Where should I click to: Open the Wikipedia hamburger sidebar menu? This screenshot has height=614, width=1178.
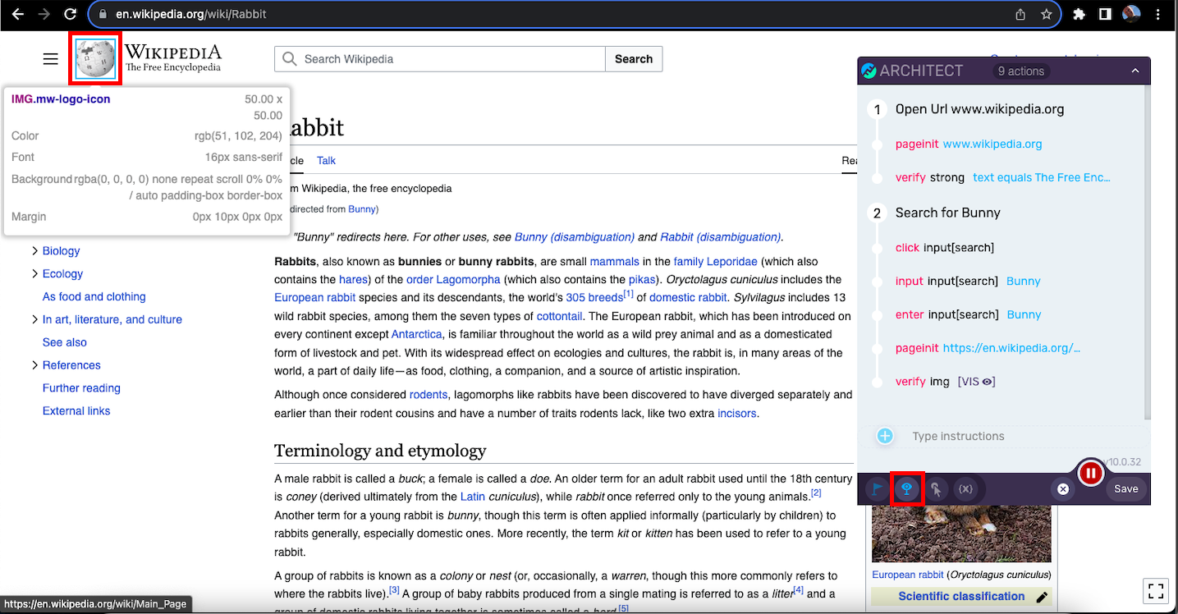click(x=51, y=59)
